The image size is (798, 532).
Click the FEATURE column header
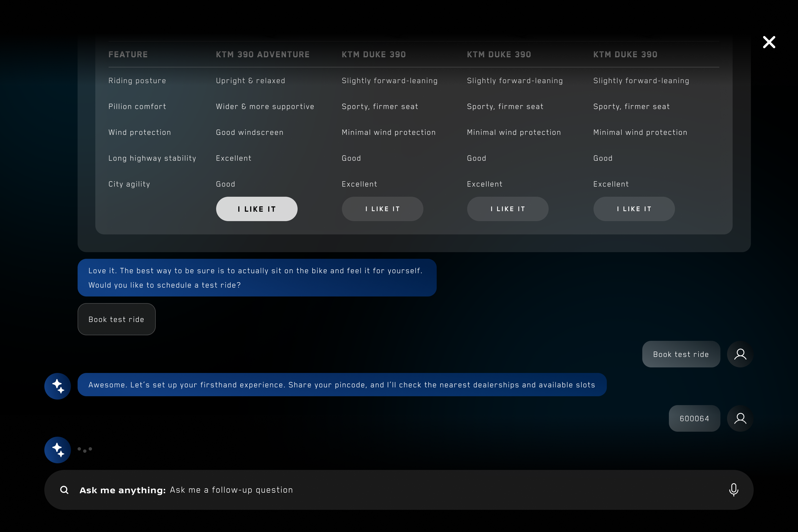(128, 54)
